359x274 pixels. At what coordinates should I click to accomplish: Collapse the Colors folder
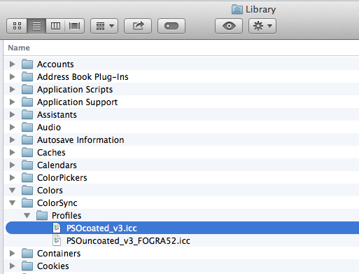tap(13, 190)
